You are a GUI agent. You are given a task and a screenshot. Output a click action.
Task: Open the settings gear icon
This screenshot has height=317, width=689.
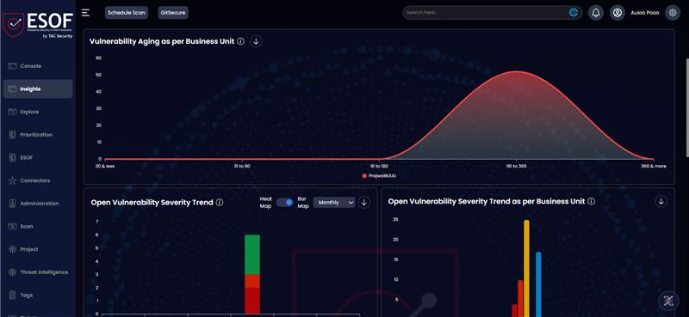(x=673, y=13)
